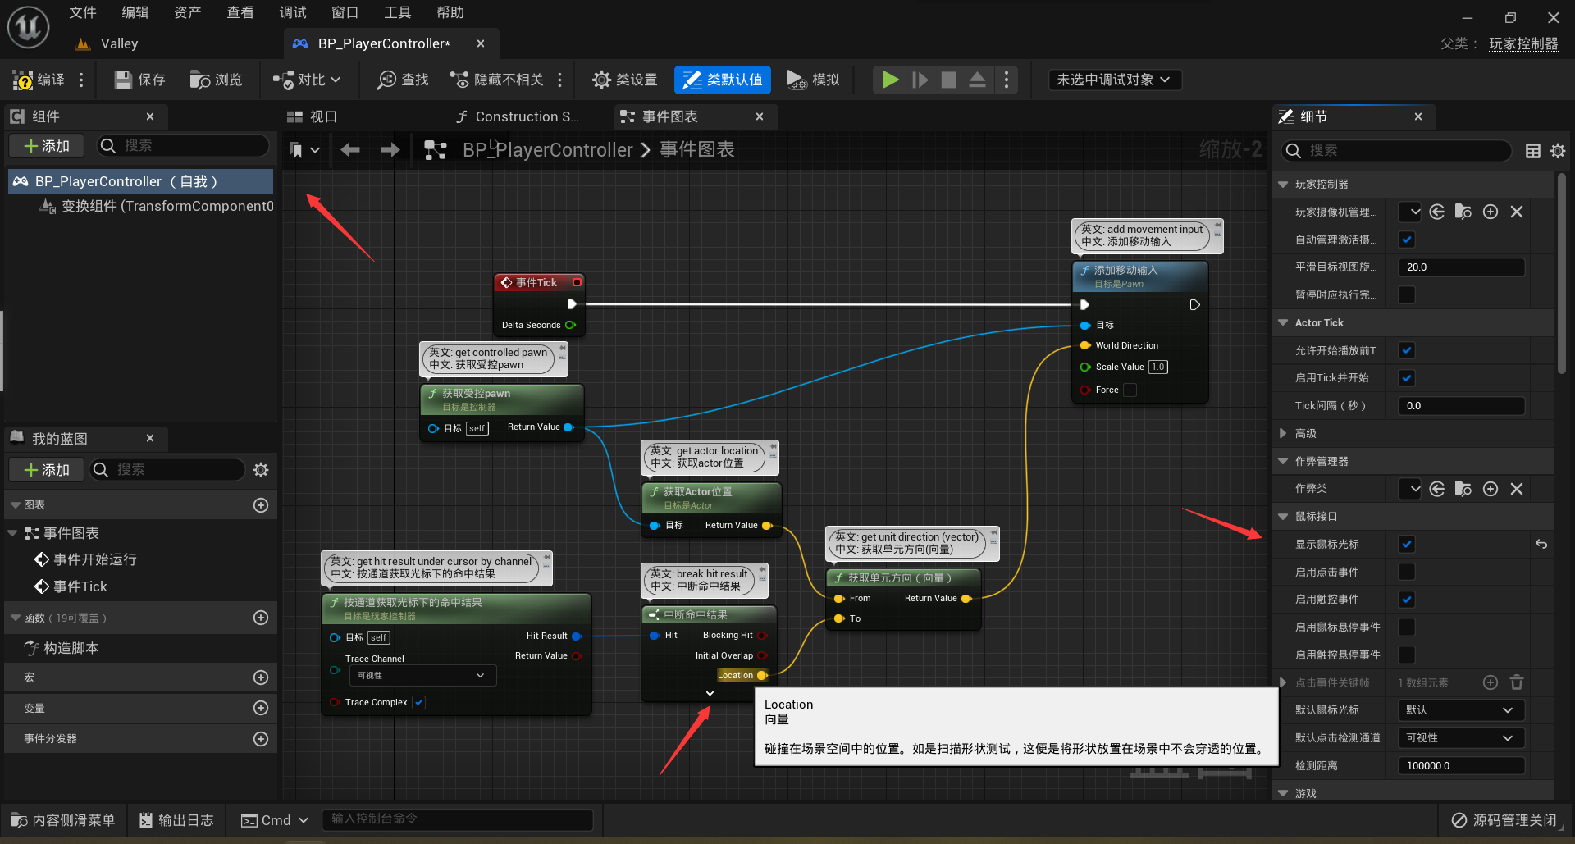Image resolution: width=1575 pixels, height=844 pixels.
Task: Toggle 启用触控事件 checkbox
Action: (x=1407, y=600)
